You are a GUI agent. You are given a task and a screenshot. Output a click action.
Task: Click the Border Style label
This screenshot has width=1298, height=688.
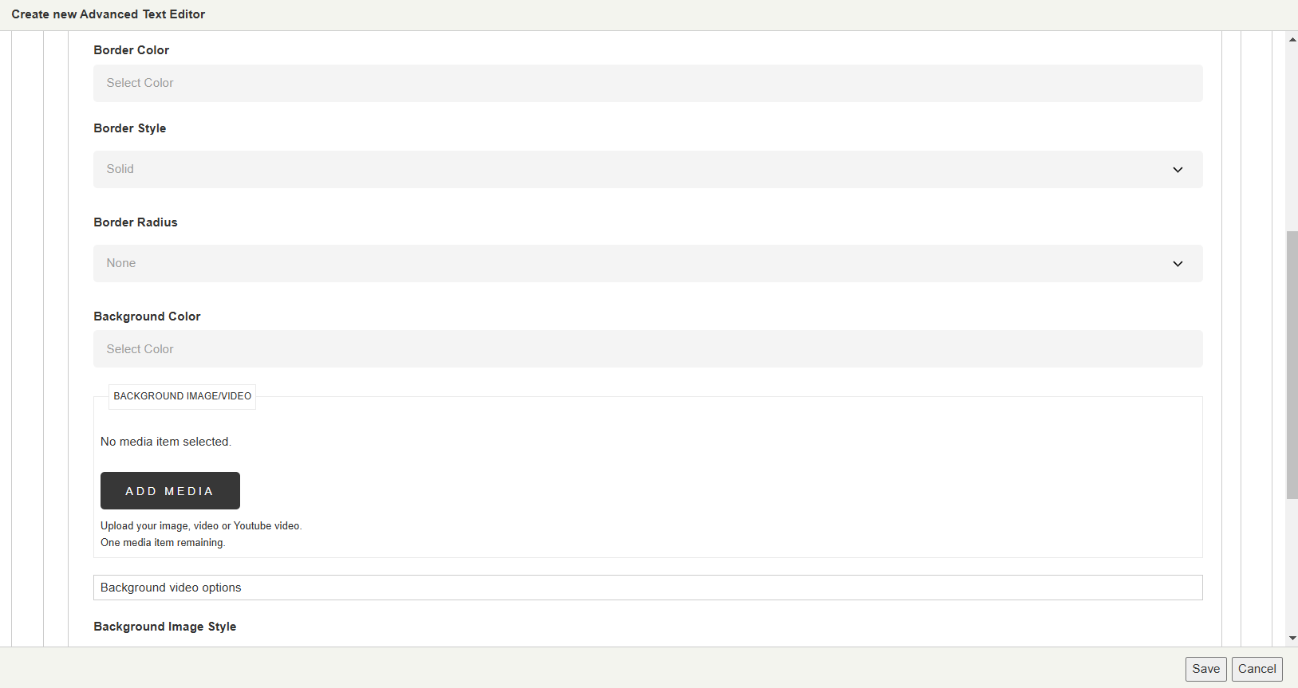pyautogui.click(x=130, y=128)
